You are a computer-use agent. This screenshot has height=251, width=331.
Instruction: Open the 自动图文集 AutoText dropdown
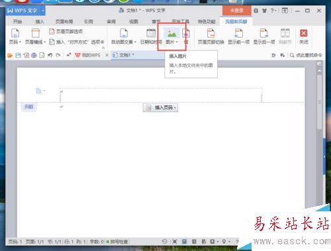(x=124, y=36)
